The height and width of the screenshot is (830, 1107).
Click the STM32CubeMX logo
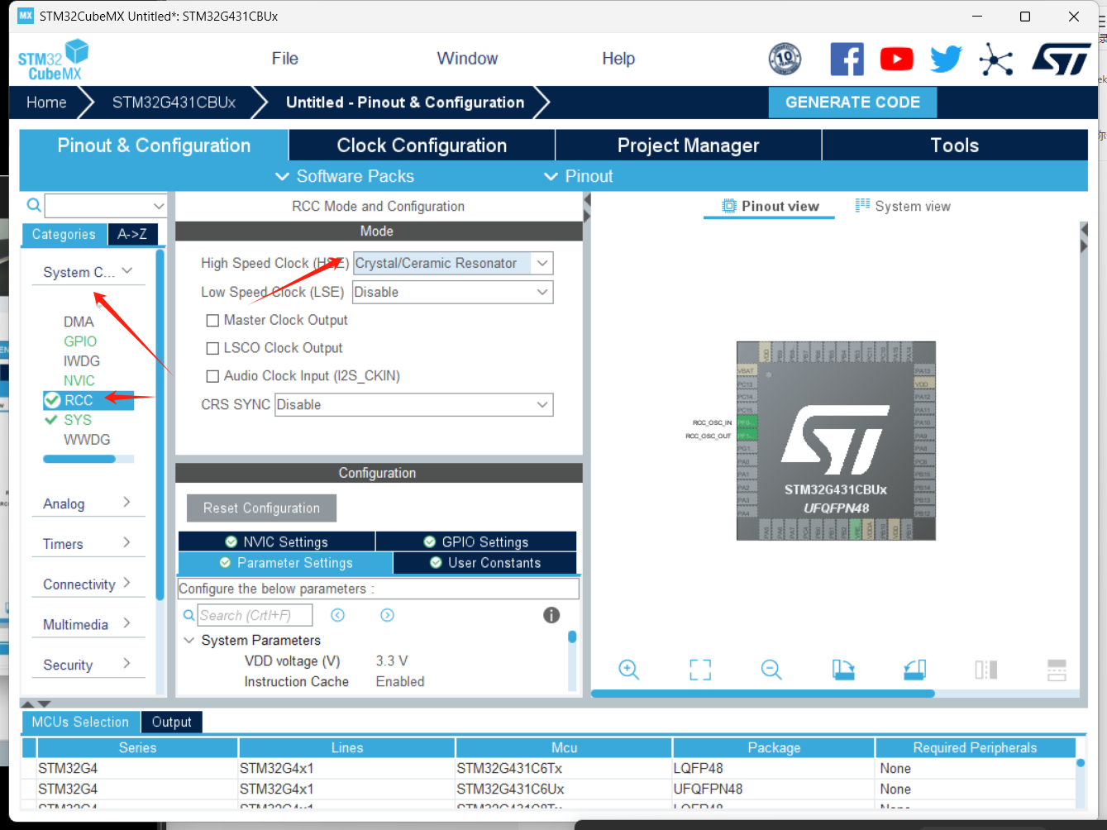click(x=53, y=60)
